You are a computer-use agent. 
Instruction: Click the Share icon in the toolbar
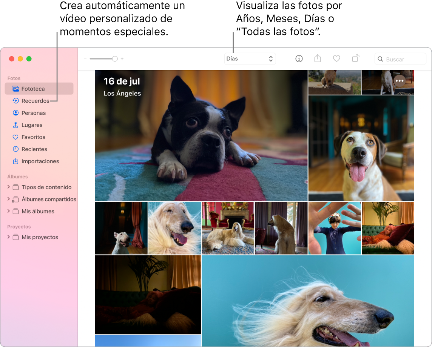[318, 59]
